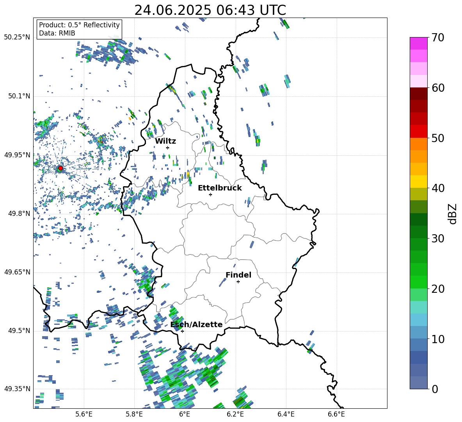This screenshot has height=422, width=462.
Task: Click the 50 colorbar tick label
Action: click(438, 138)
